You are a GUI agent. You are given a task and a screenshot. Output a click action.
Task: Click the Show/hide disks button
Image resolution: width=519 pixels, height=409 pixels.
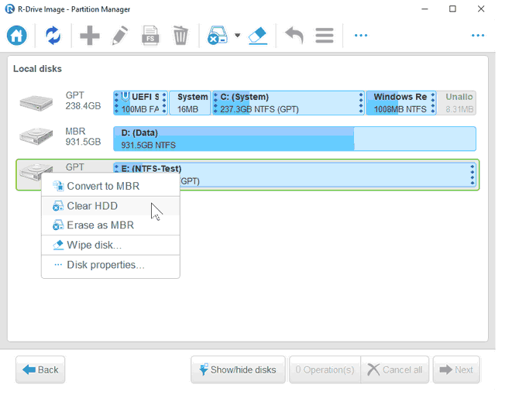(238, 369)
